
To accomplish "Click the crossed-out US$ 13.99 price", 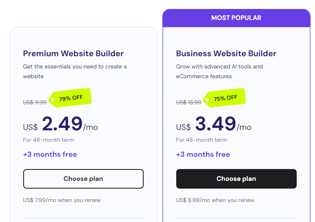I will tap(188, 103).
